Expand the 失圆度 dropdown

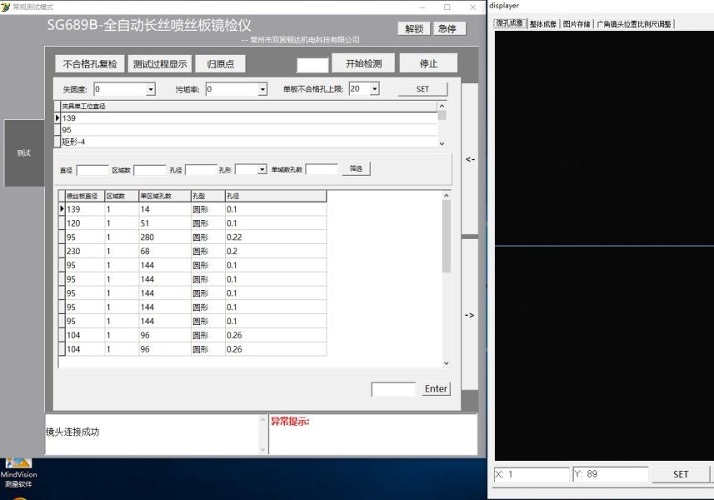(151, 89)
